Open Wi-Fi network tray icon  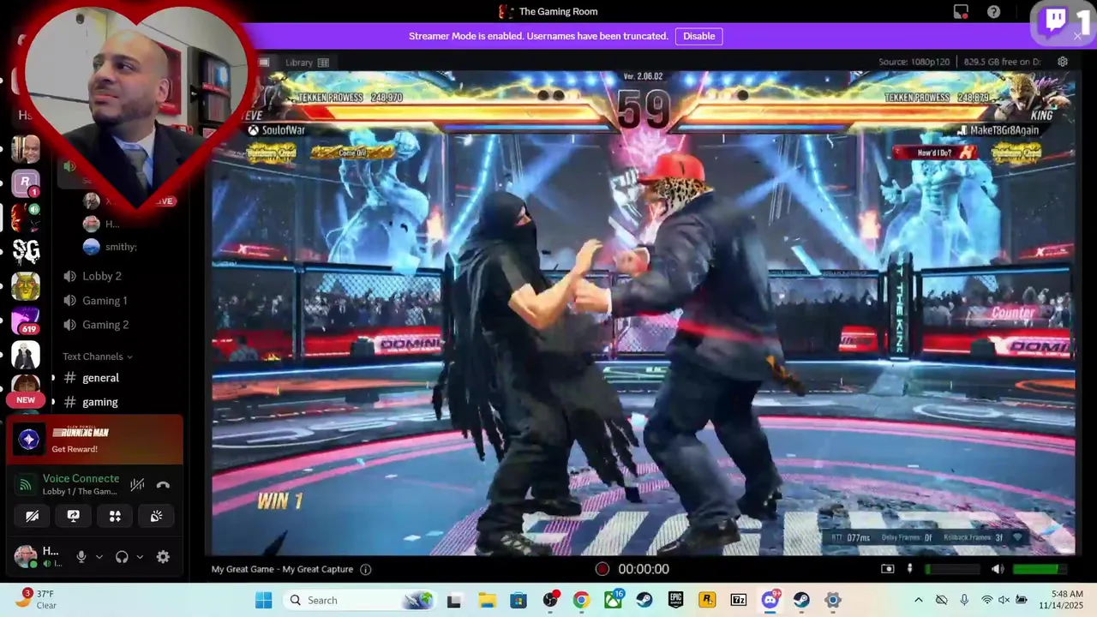(x=986, y=600)
